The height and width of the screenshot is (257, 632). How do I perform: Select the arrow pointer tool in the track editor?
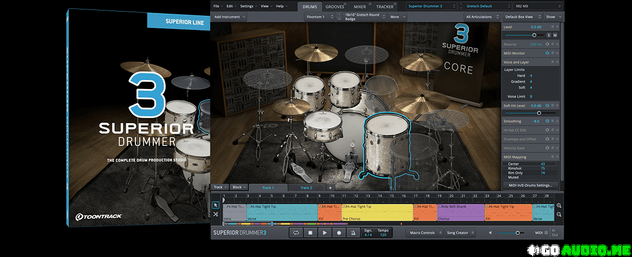(216, 205)
